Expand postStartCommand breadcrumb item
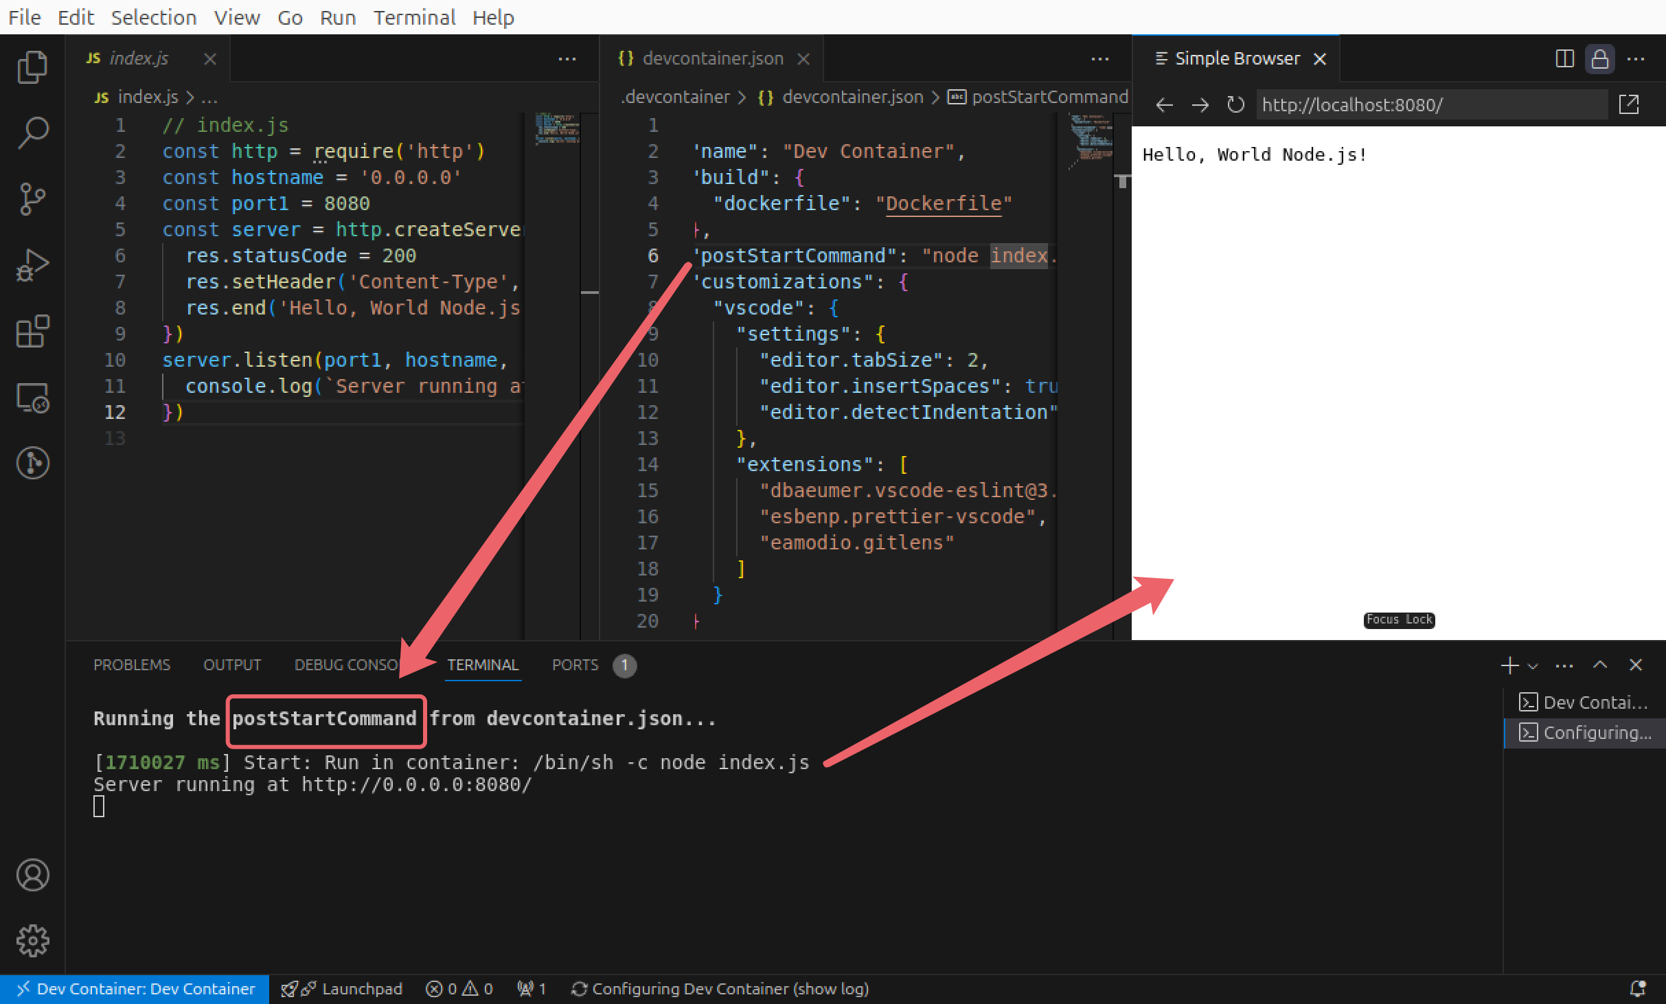This screenshot has width=1666, height=1004. (x=1049, y=98)
